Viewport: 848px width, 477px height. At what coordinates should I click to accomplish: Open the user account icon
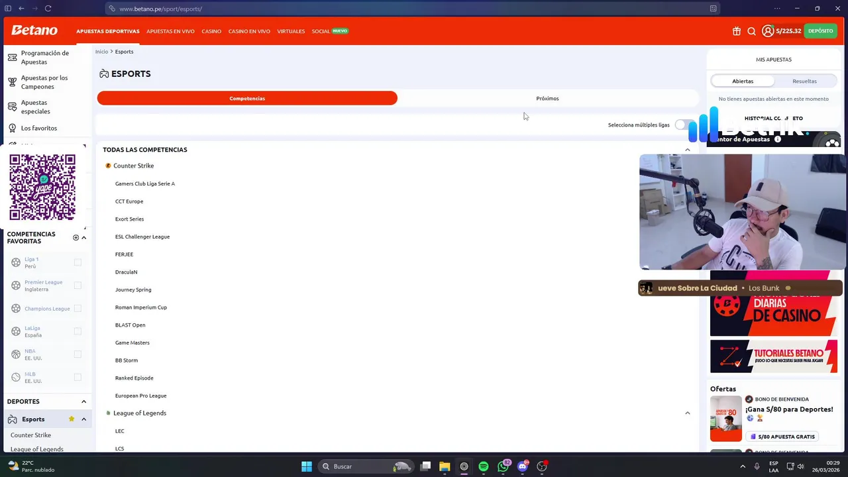pos(767,31)
